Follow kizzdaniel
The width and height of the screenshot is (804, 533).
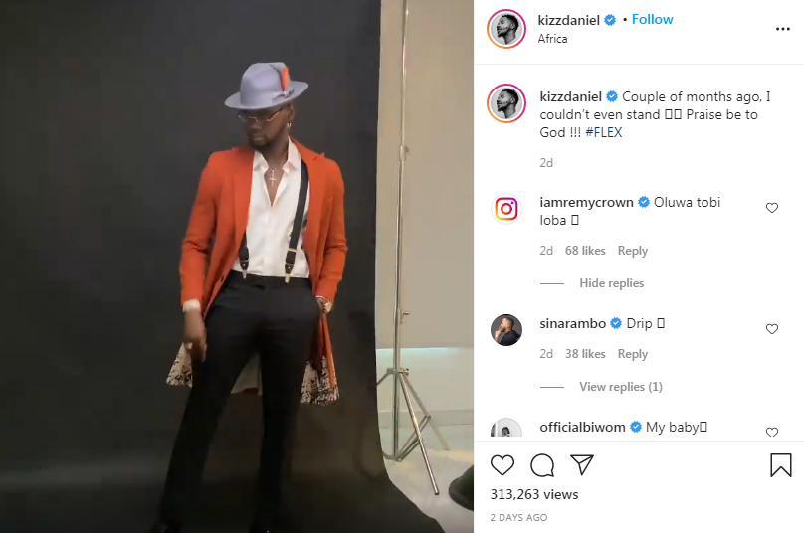(x=652, y=19)
